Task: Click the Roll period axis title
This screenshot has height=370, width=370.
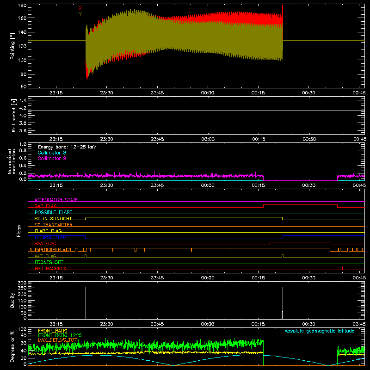Action: click(x=13, y=115)
